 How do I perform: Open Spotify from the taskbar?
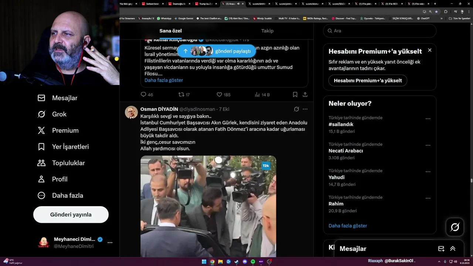click(x=253, y=262)
